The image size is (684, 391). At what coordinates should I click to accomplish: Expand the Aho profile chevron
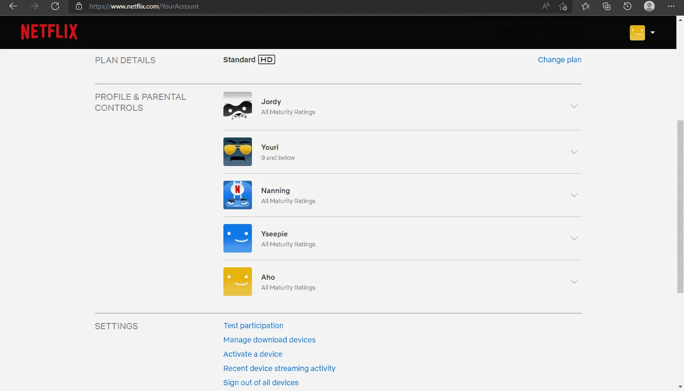click(x=574, y=282)
